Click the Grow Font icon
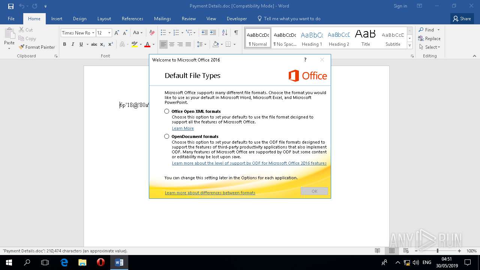This screenshot has width=480, height=270. pyautogui.click(x=117, y=33)
